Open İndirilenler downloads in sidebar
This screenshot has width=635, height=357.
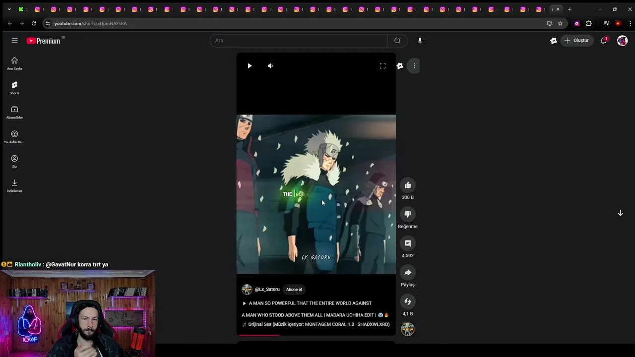click(x=14, y=186)
